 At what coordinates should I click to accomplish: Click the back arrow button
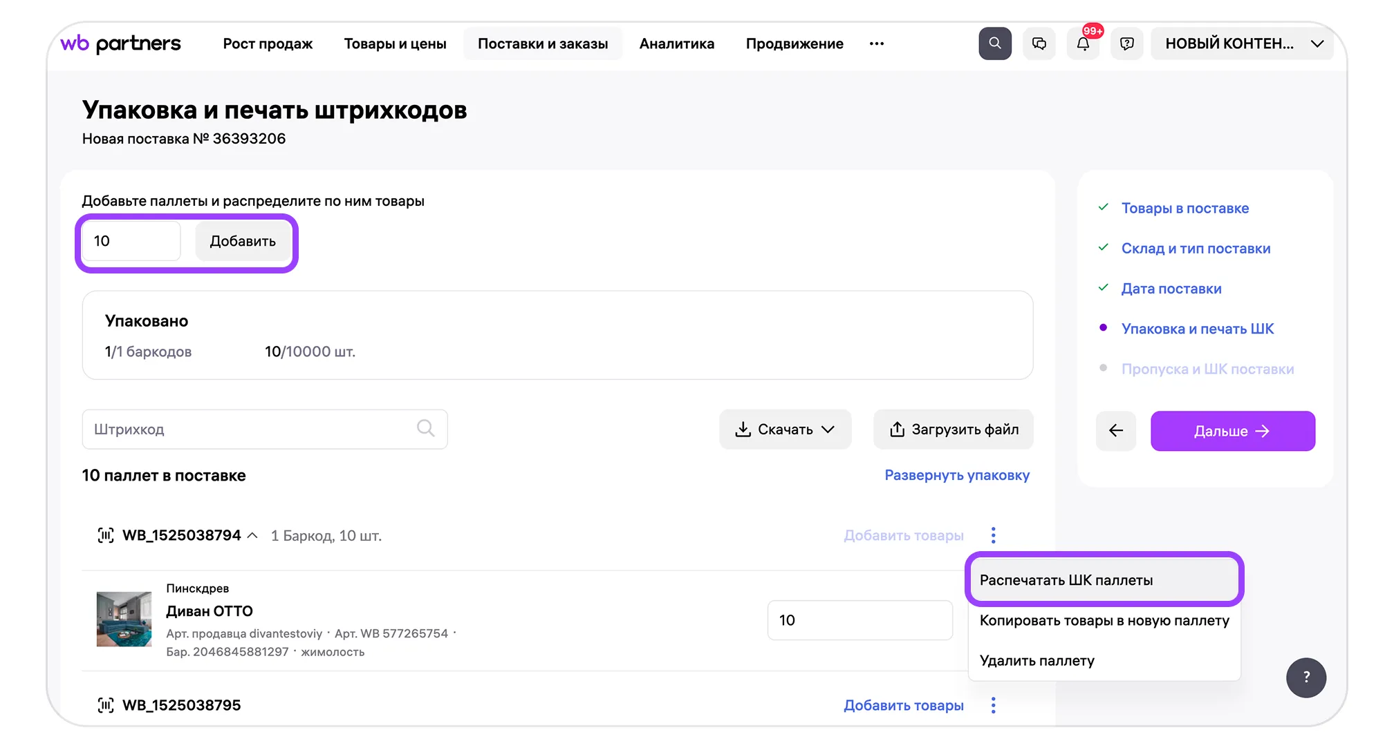1115,431
